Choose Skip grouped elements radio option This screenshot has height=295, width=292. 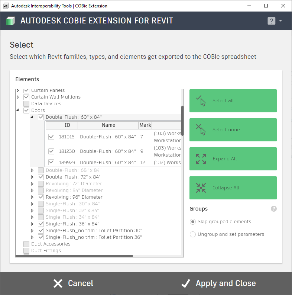[192, 222]
